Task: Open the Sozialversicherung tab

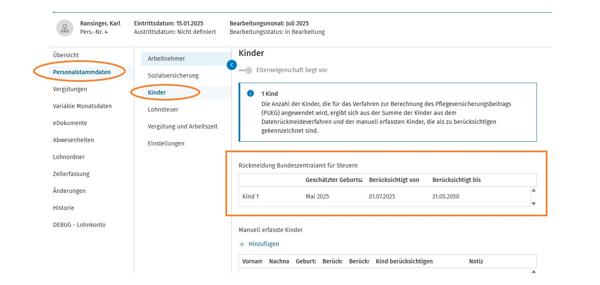Action: click(x=173, y=75)
